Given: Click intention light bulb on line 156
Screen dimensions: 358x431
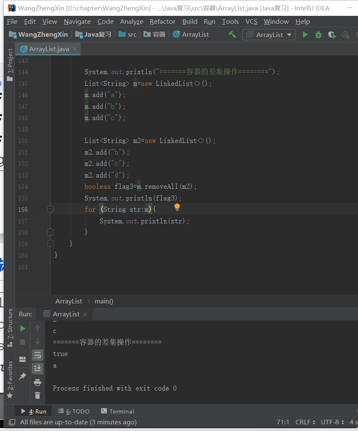Looking at the screenshot, I should (177, 207).
